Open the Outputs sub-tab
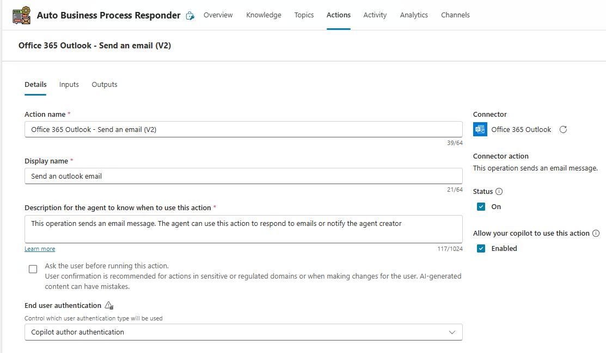Viewport: 606px width, 353px height. point(105,84)
